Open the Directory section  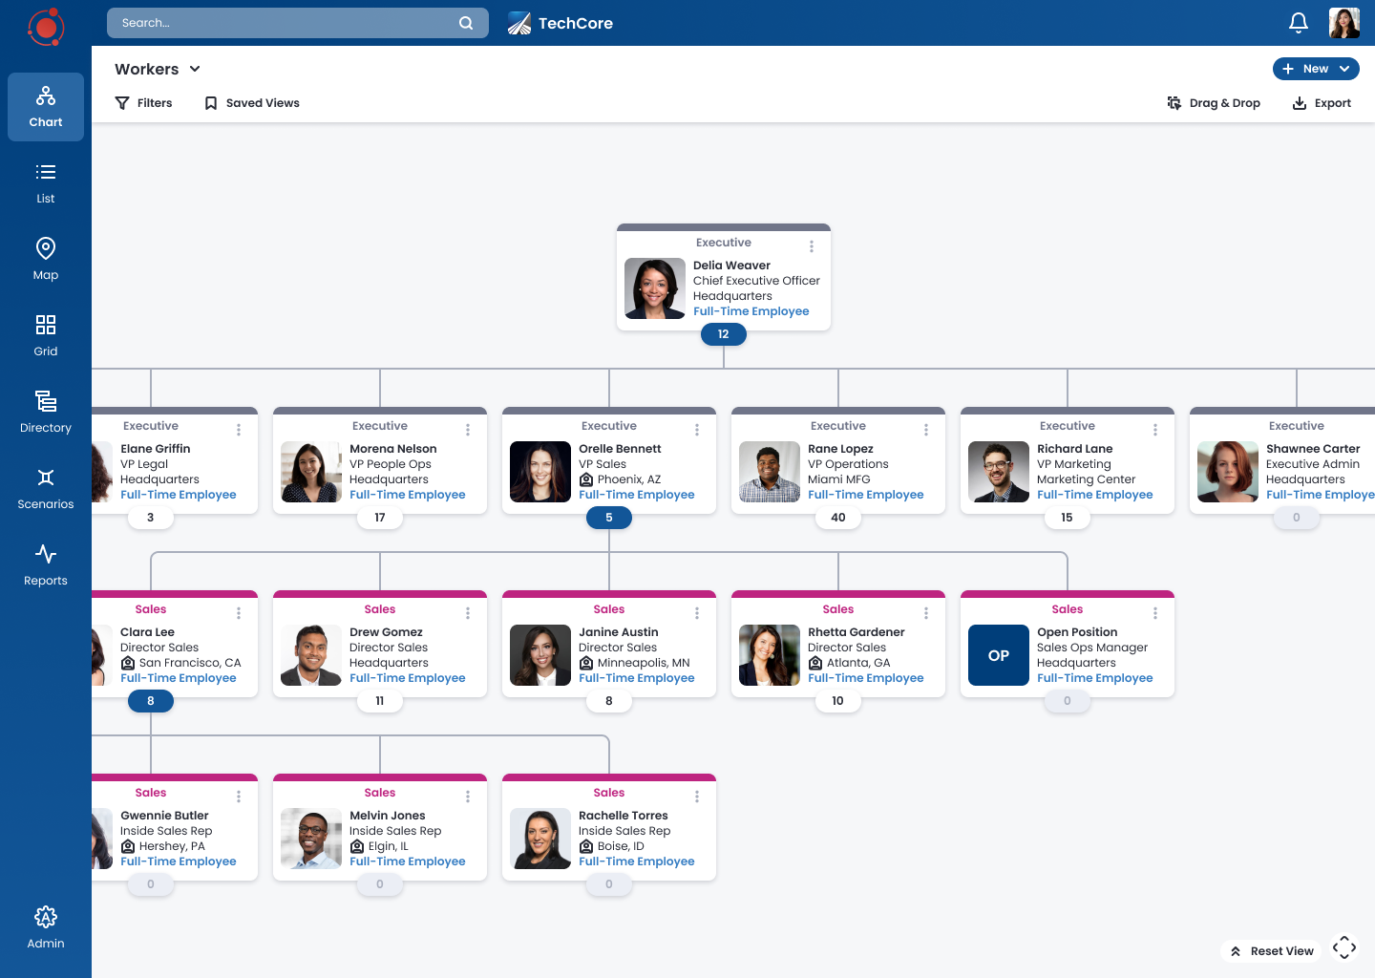(45, 412)
